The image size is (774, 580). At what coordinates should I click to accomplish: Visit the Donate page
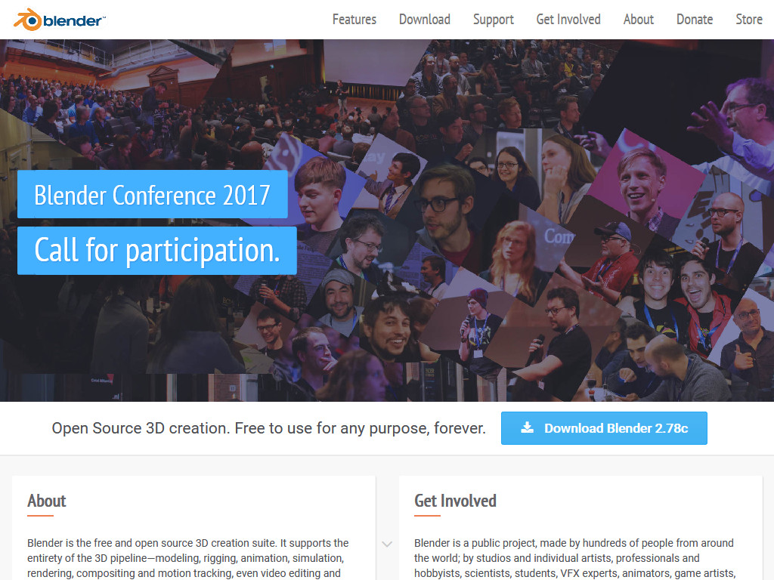(695, 20)
